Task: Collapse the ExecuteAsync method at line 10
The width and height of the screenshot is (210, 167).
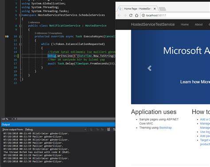Action: 20,36
